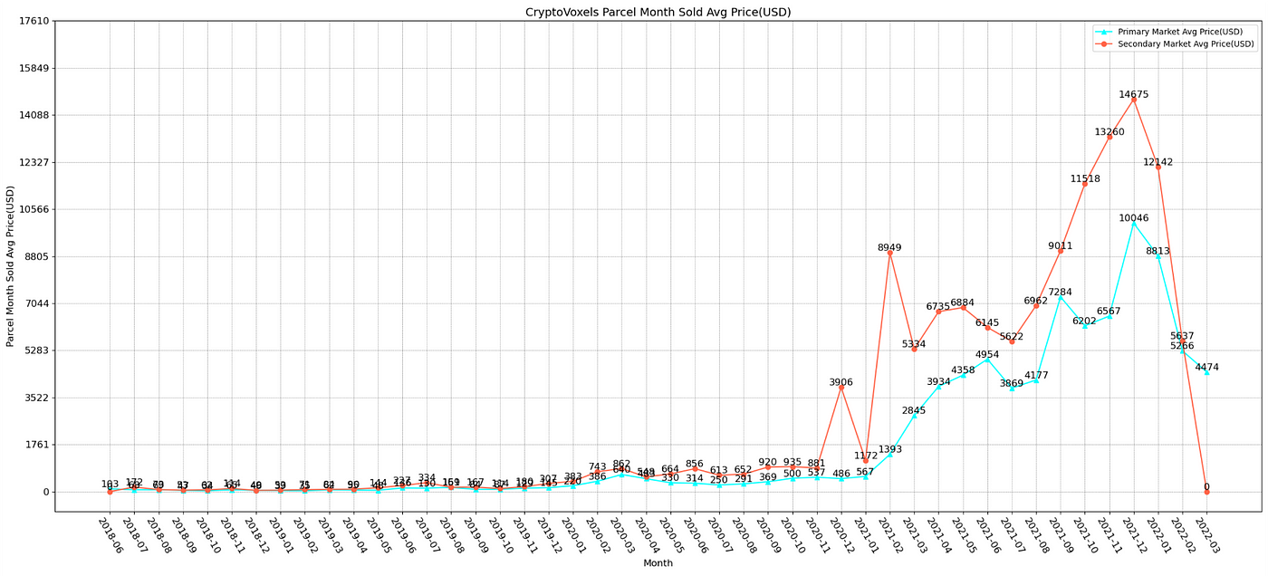Click the y-axis tick label 12327
Image resolution: width=1268 pixels, height=576 pixels.
pos(34,162)
